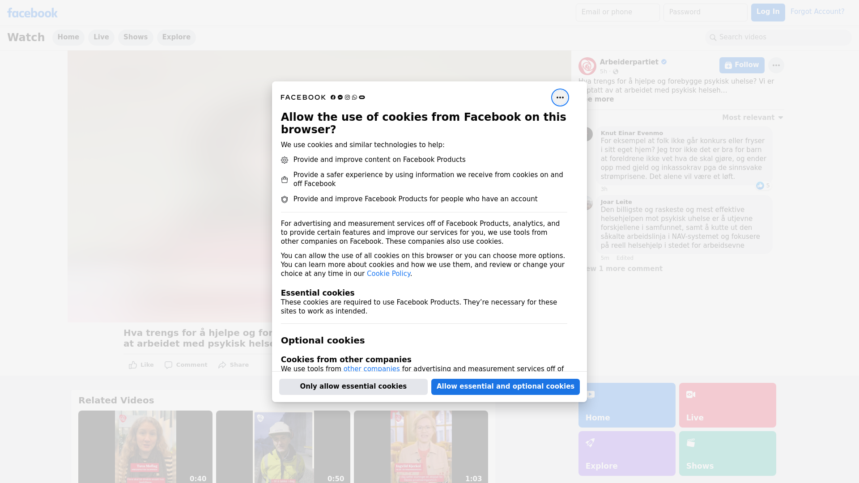Select the Explore tab in Watch navigation
The width and height of the screenshot is (859, 483).
(176, 37)
